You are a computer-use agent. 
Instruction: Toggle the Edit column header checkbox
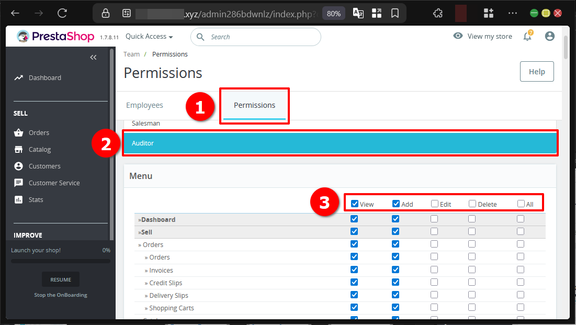click(x=435, y=204)
